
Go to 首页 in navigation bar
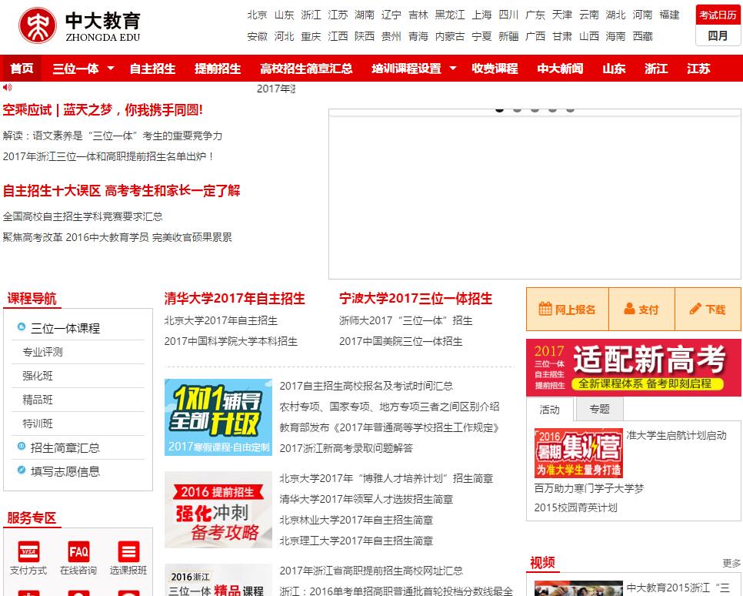[x=22, y=69]
